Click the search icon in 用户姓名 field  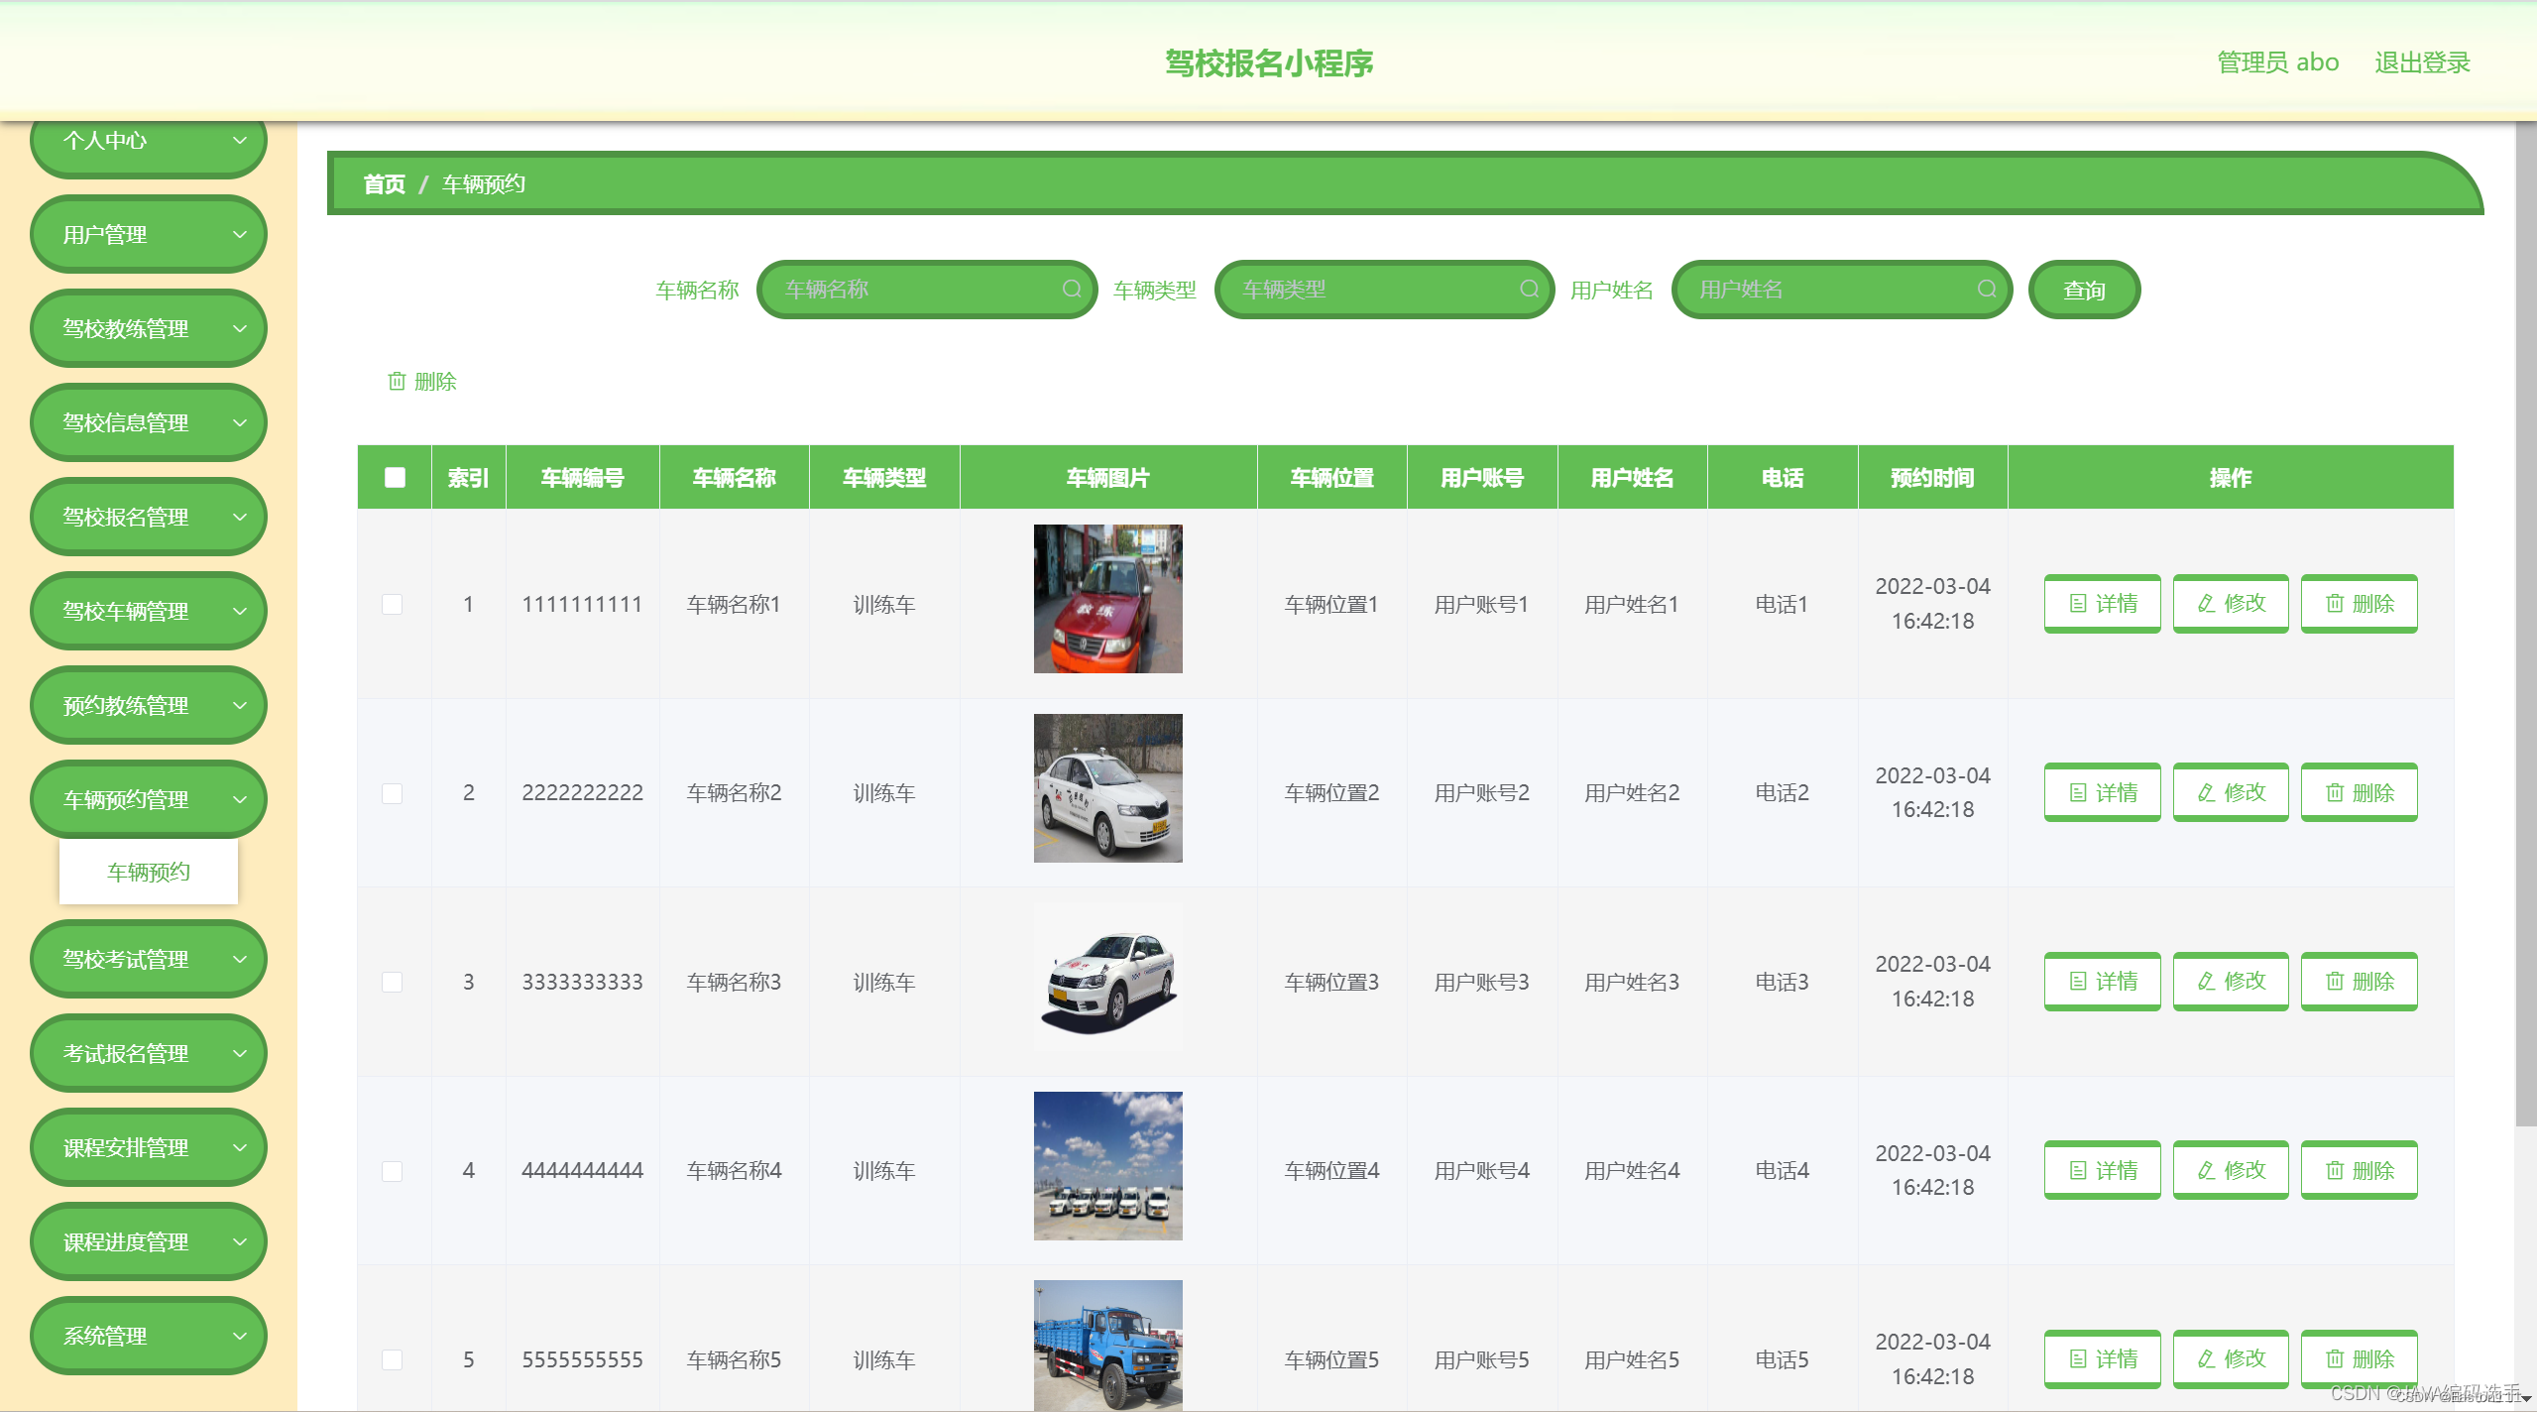click(1987, 289)
